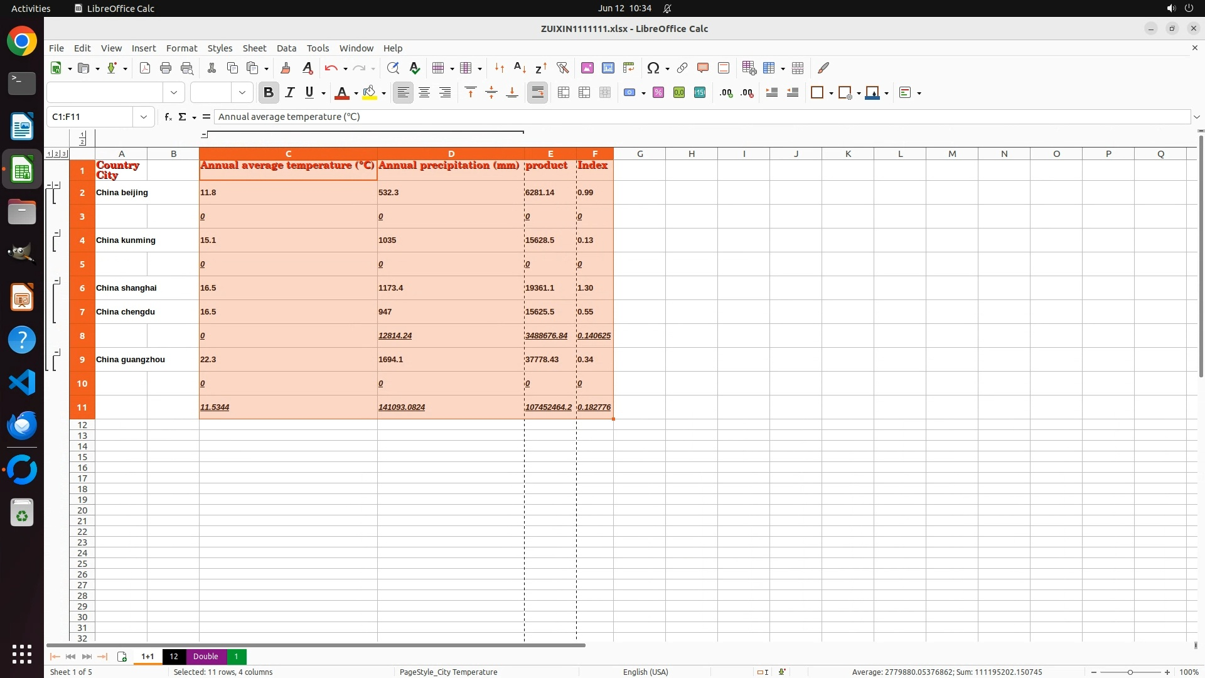Click the AutoFilter icon

tap(562, 68)
